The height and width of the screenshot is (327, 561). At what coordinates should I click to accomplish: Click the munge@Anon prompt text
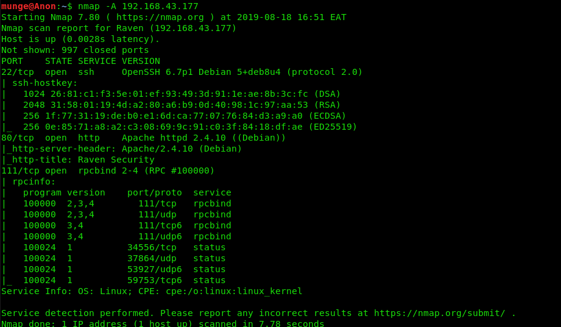(29, 7)
